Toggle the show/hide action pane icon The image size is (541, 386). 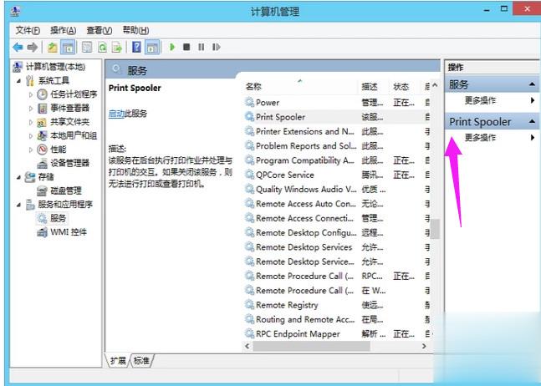[x=152, y=48]
